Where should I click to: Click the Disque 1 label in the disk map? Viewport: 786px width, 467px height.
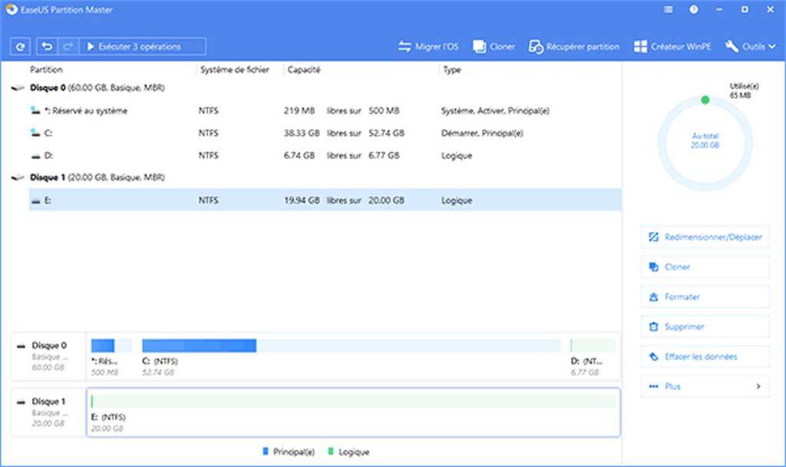[49, 401]
